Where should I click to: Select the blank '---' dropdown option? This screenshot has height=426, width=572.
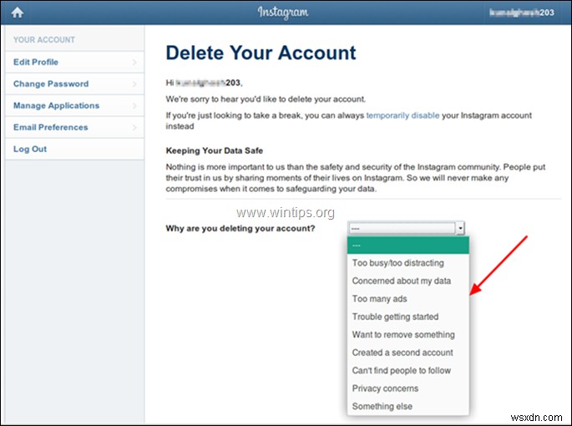407,246
